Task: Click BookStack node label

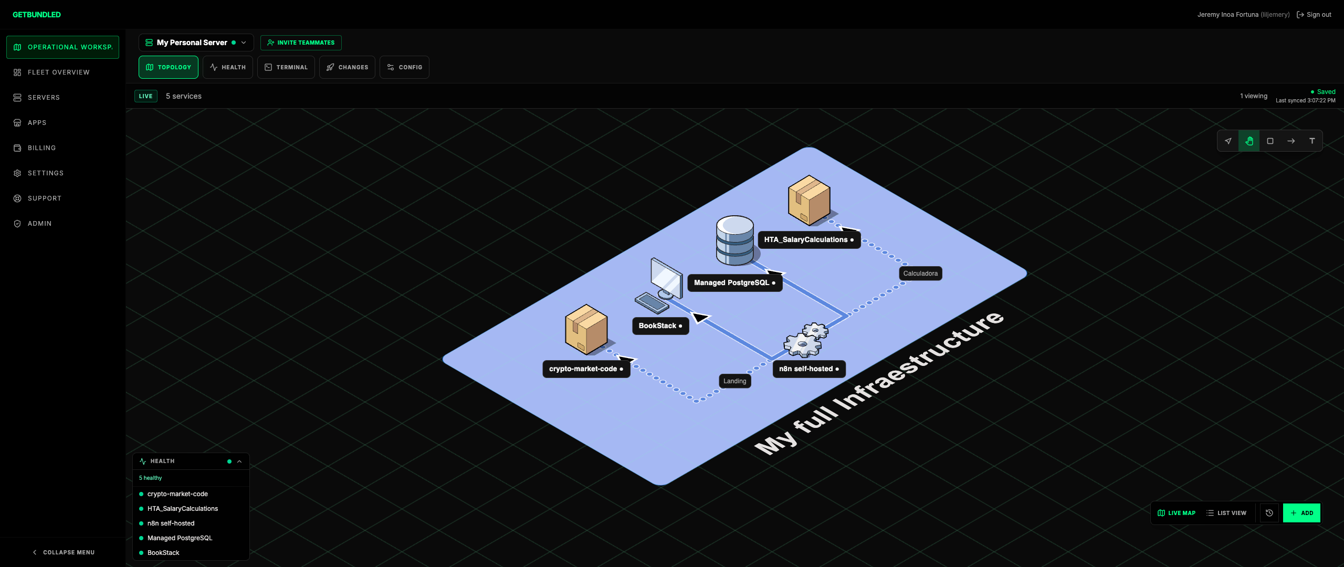Action: [660, 326]
